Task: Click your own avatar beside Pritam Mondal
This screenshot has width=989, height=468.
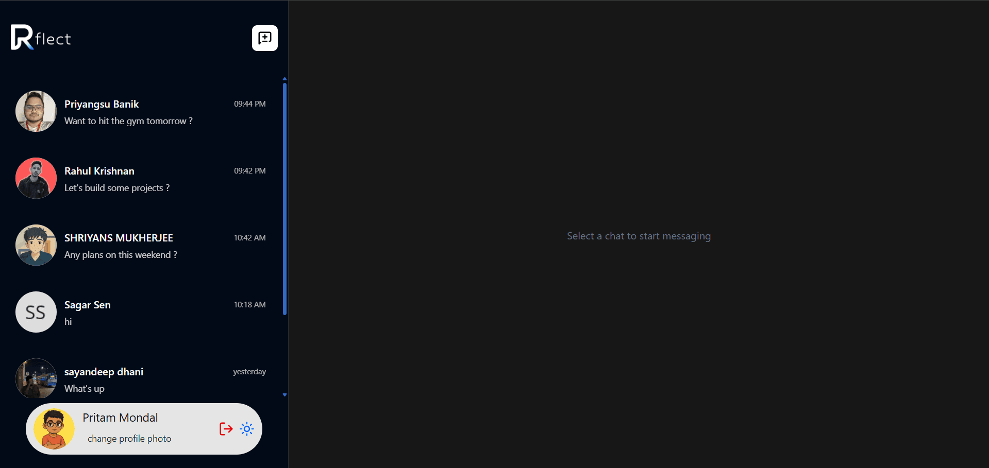Action: 54,428
